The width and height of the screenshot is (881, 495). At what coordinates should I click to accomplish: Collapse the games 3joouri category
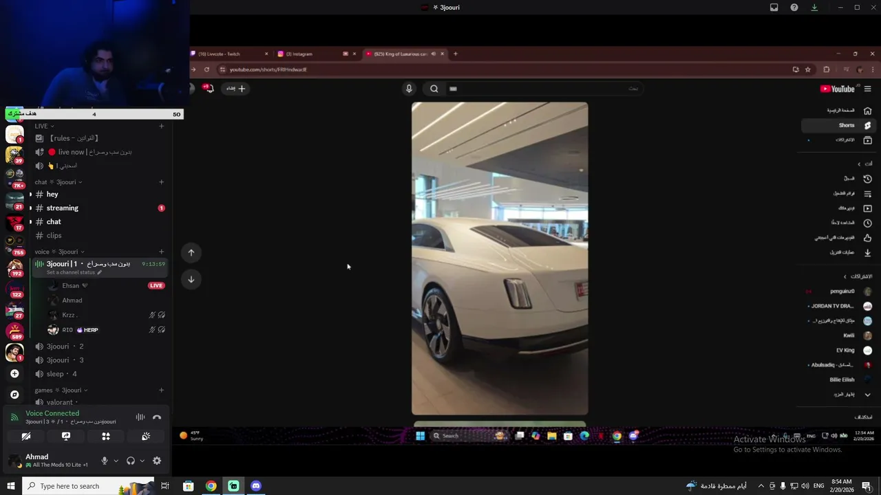tap(61, 390)
